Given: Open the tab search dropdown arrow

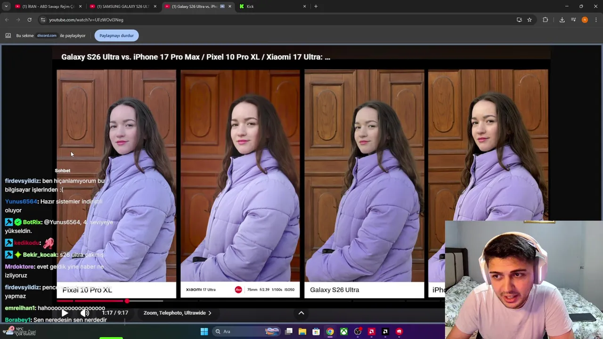Looking at the screenshot, I should 6,6.
